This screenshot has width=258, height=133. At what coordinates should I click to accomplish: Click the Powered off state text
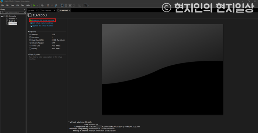[x=94, y=125]
